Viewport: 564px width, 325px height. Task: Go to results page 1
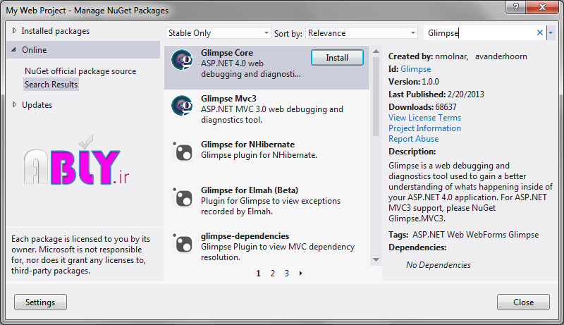[258, 274]
